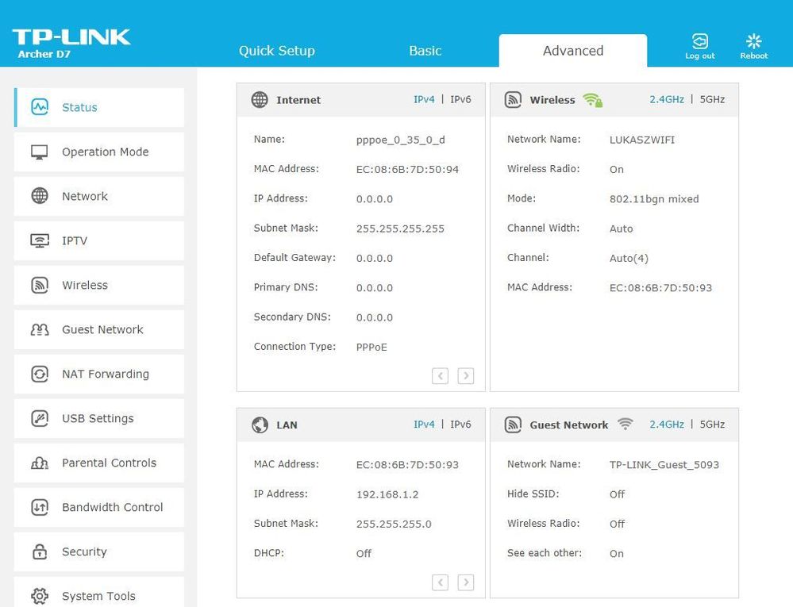Screen dimensions: 793x607
Task: Switch Internet panel to IPv6
Action: coord(460,100)
